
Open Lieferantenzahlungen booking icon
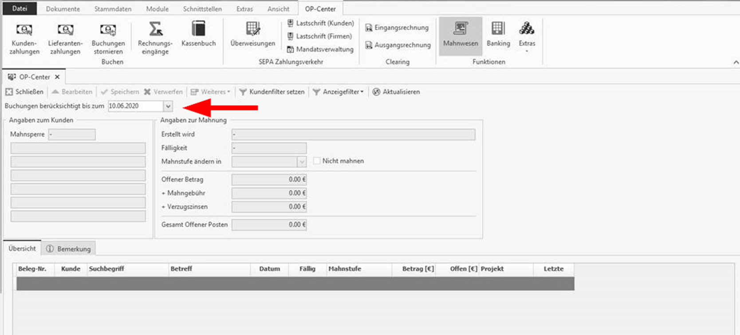(65, 38)
